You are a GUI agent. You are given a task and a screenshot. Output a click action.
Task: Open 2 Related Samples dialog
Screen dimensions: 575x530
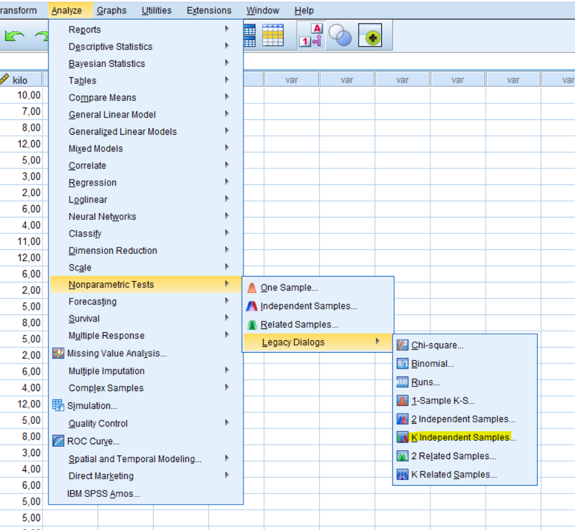point(453,456)
